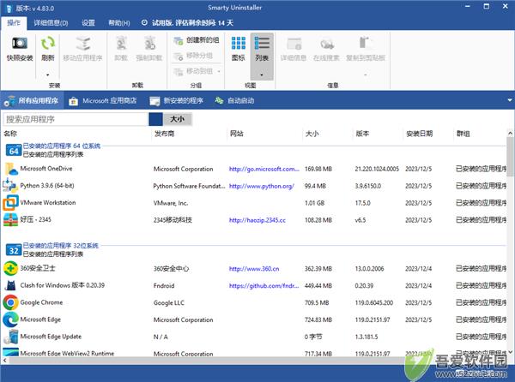Select the Microsoft OneDrive icon
515x382 pixels.
click(x=11, y=169)
